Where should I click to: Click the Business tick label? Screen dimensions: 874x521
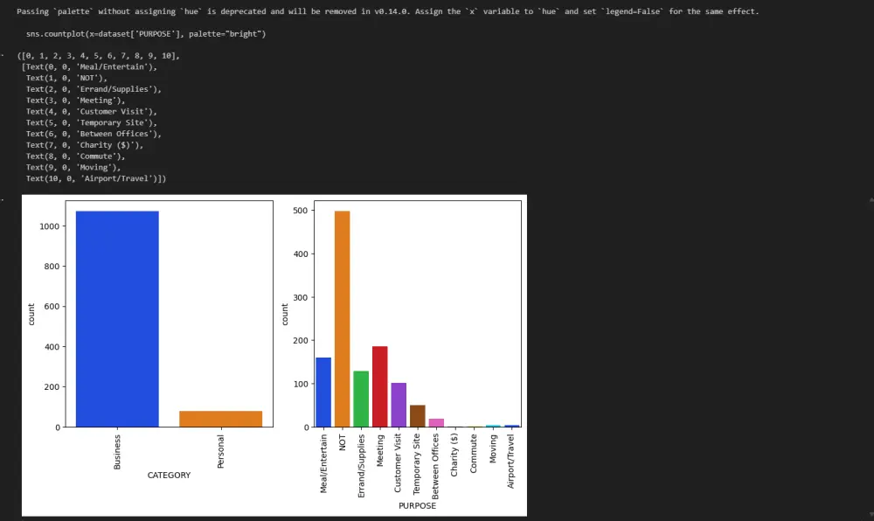click(x=117, y=452)
